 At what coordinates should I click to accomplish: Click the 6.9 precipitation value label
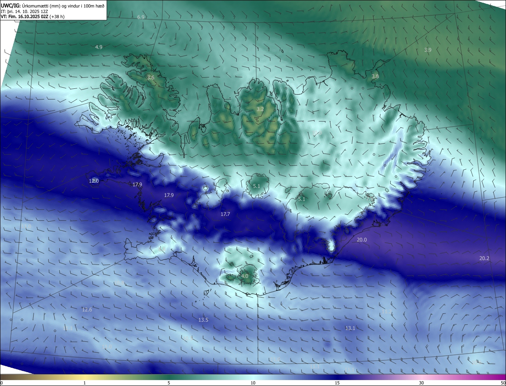pyautogui.click(x=141, y=17)
